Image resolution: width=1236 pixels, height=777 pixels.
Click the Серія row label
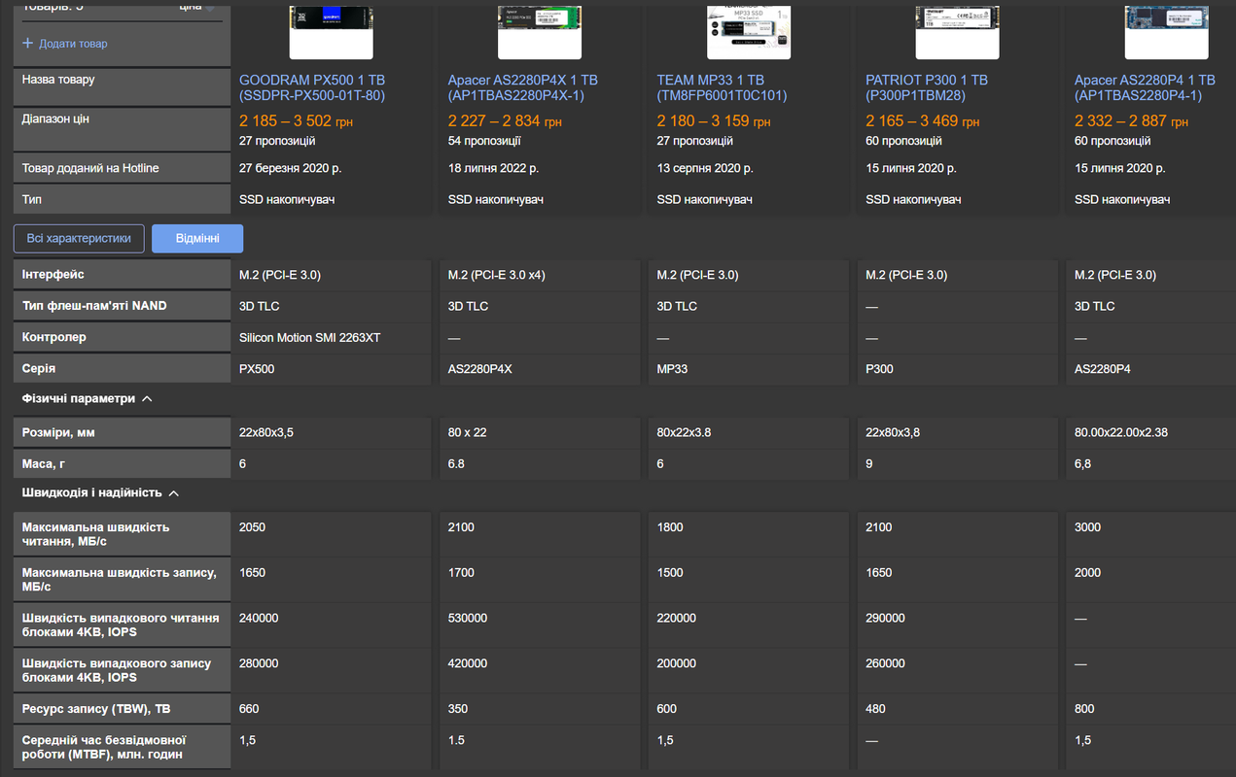(39, 369)
